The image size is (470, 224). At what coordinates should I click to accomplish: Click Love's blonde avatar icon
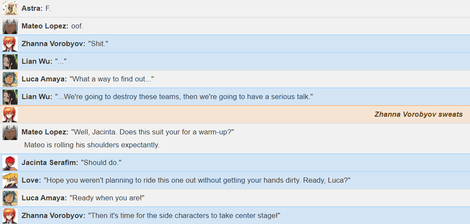point(10,181)
